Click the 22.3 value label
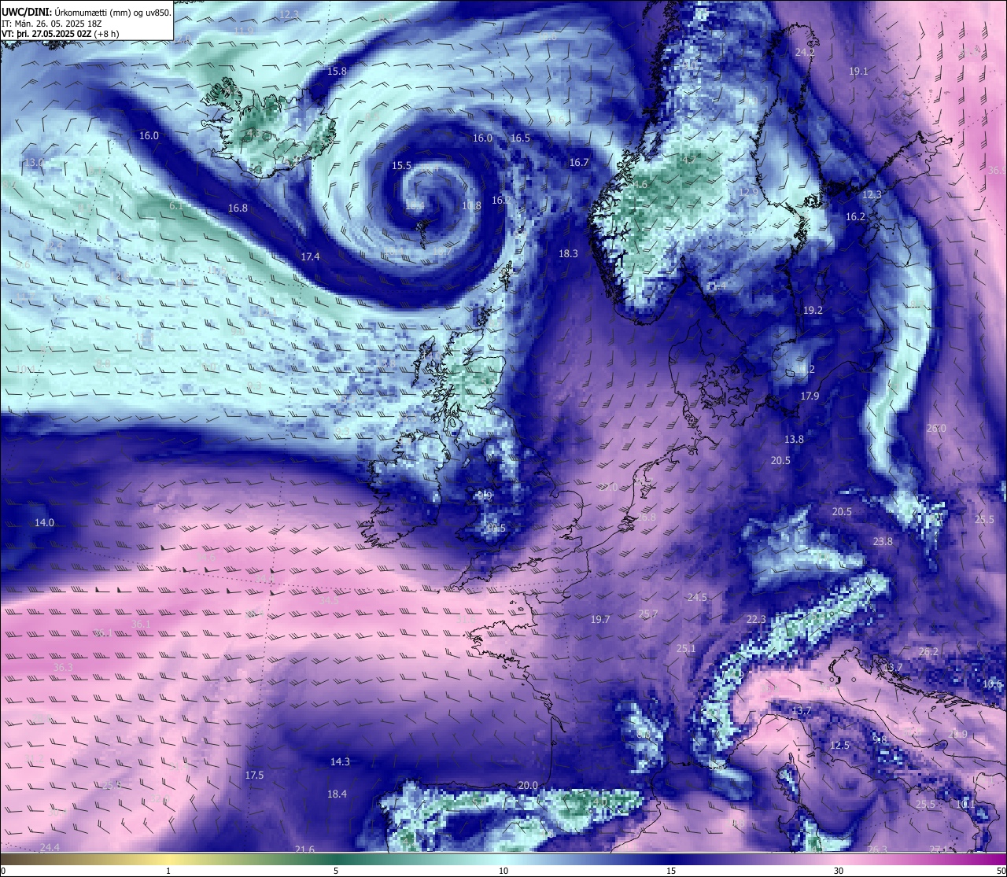Image resolution: width=1007 pixels, height=877 pixels. coord(755,619)
